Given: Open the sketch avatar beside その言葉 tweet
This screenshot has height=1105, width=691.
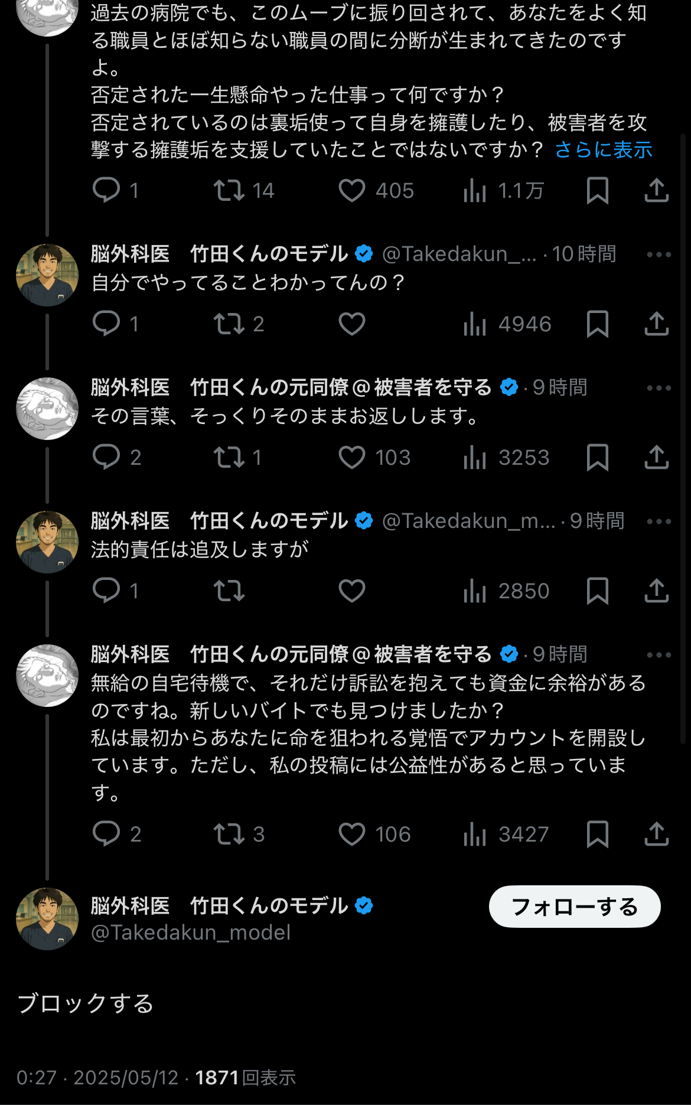Looking at the screenshot, I should click(47, 409).
